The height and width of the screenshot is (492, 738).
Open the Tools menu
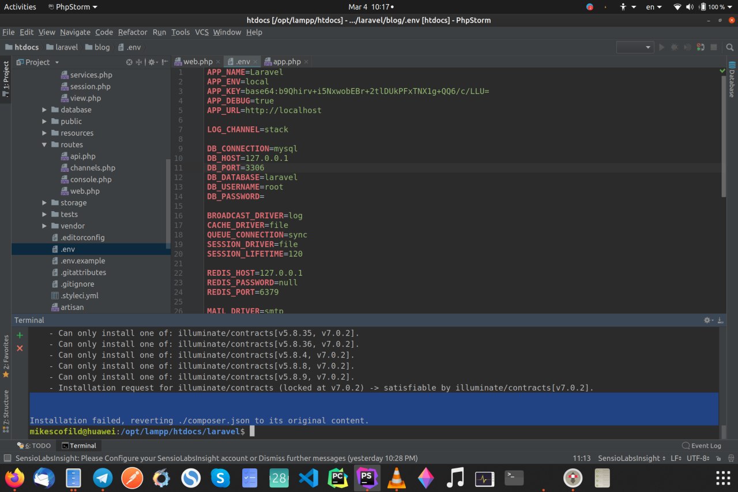pos(180,32)
